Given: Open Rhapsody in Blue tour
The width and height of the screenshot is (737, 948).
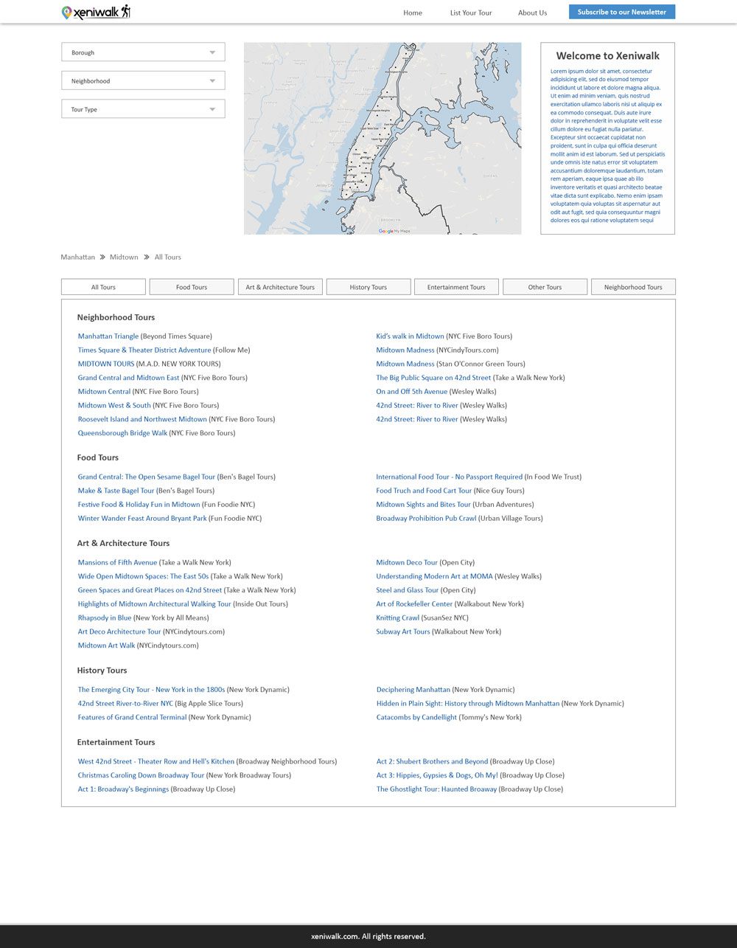Looking at the screenshot, I should point(105,618).
